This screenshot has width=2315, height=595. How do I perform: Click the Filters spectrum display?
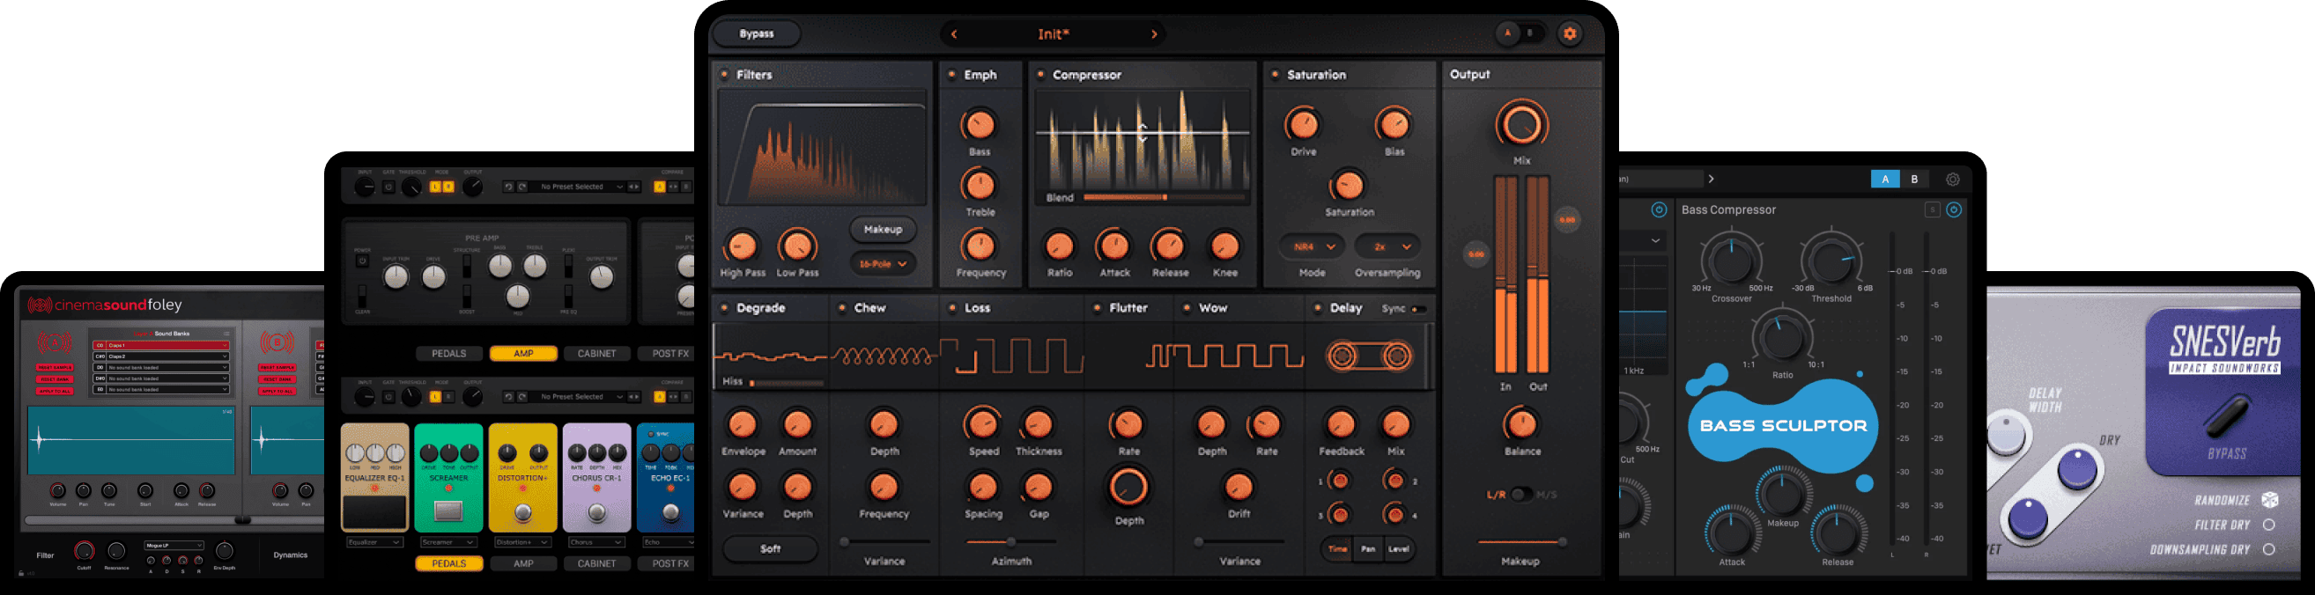(822, 149)
